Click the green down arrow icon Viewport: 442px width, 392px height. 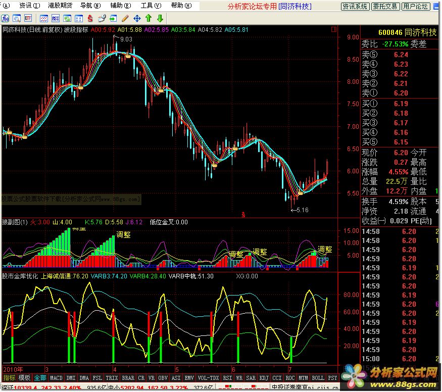pyautogui.click(x=160, y=19)
